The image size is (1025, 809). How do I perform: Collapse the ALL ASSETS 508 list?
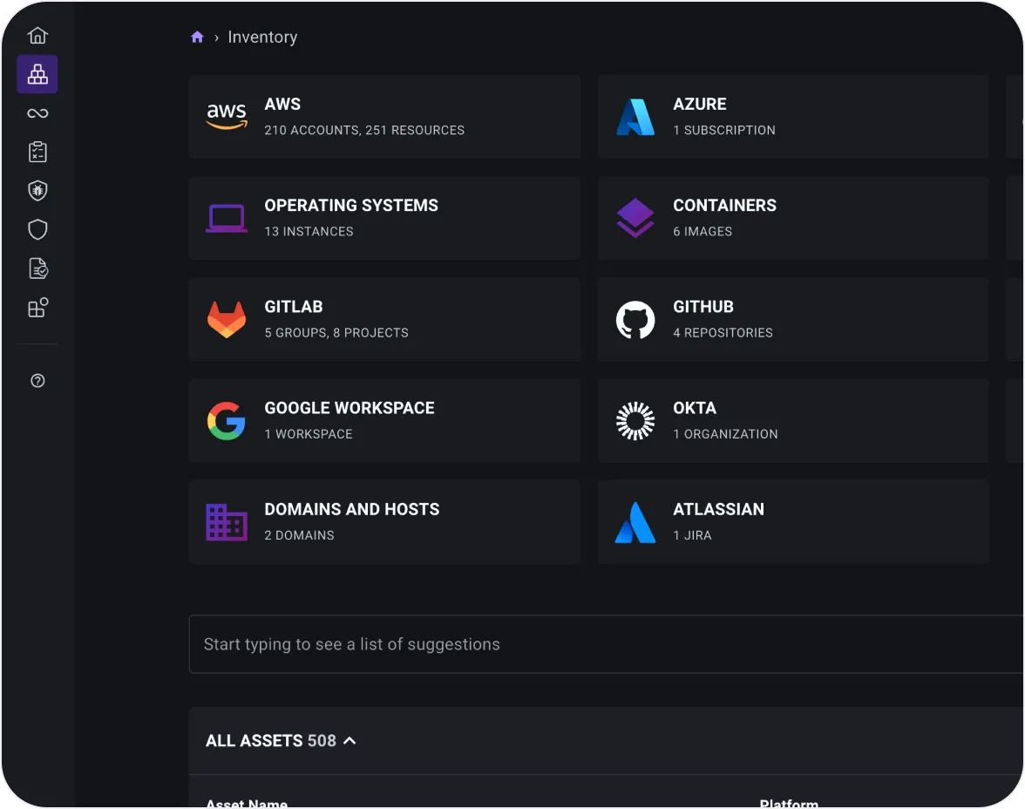click(x=349, y=740)
